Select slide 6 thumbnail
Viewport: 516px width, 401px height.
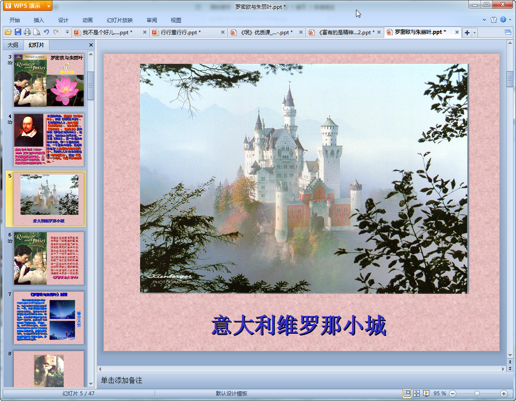point(49,259)
